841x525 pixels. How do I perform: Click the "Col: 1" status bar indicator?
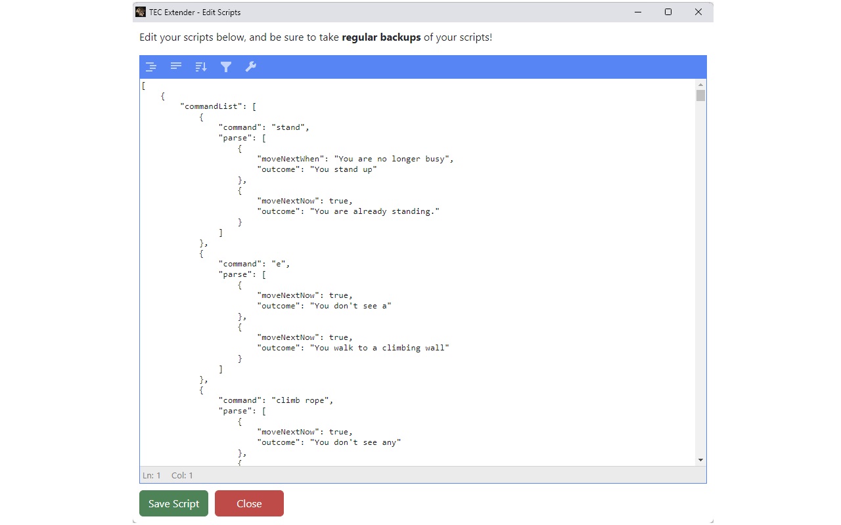click(x=182, y=475)
